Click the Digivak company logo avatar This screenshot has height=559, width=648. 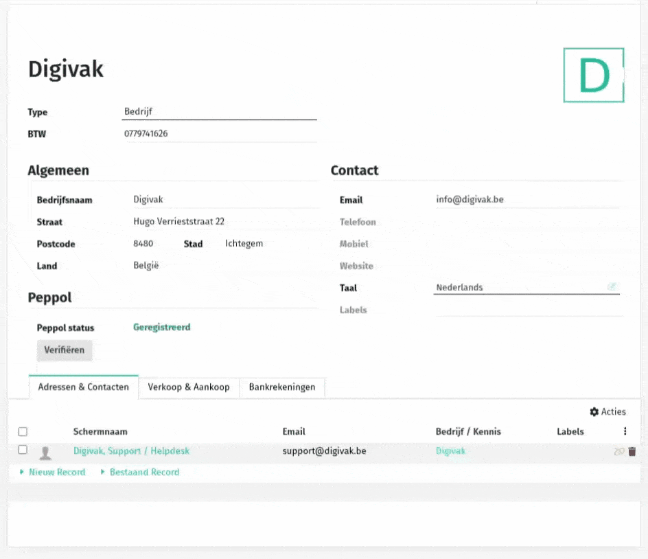[594, 76]
